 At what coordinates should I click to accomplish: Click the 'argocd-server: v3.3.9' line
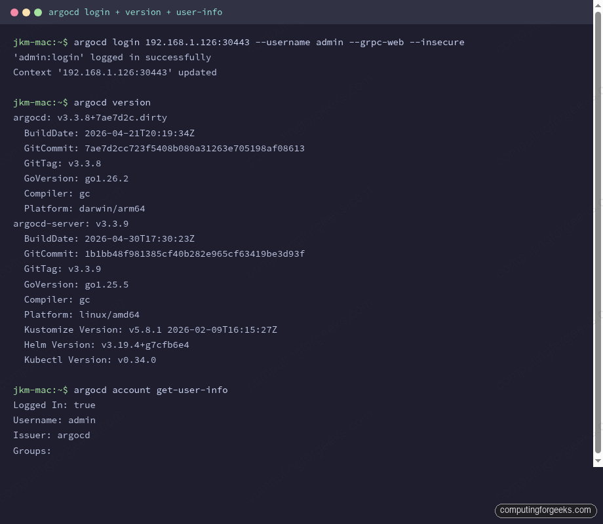[71, 224]
